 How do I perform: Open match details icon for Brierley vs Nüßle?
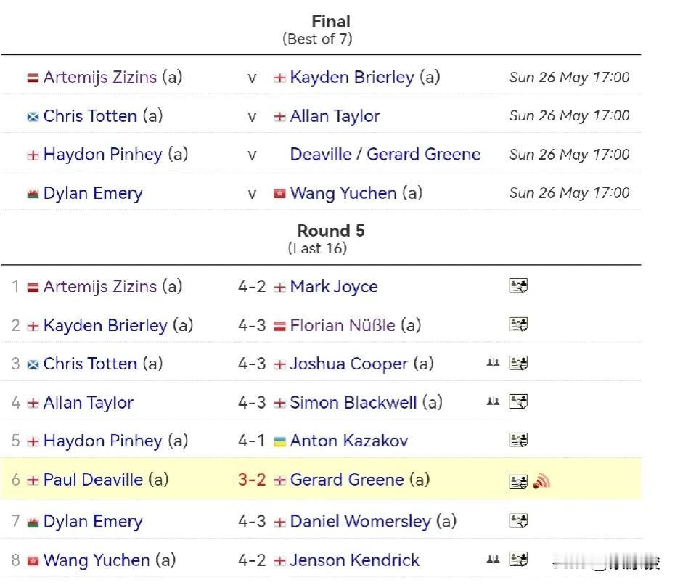(x=518, y=324)
